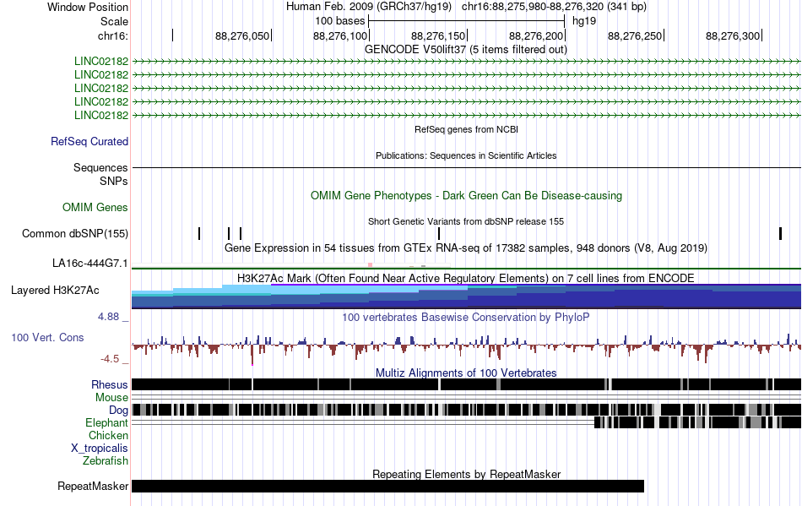Viewport: 802px width, 506px height.
Task: Click the 100 bases scale bar
Action: pyautogui.click(x=467, y=21)
